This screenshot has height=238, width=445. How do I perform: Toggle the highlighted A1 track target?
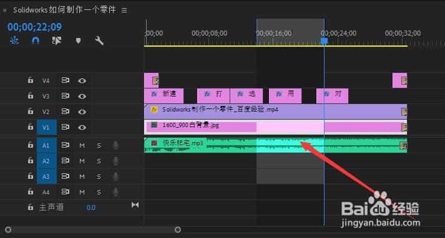coord(47,145)
